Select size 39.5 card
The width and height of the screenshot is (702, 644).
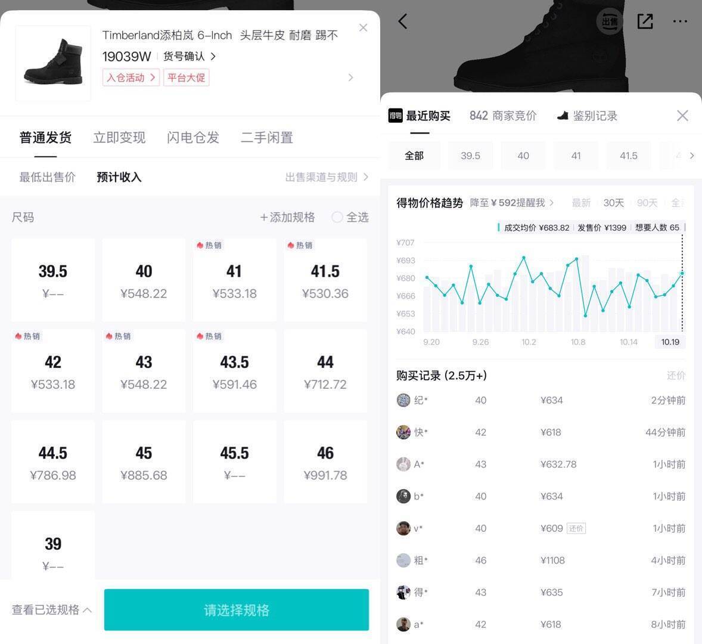pos(53,280)
